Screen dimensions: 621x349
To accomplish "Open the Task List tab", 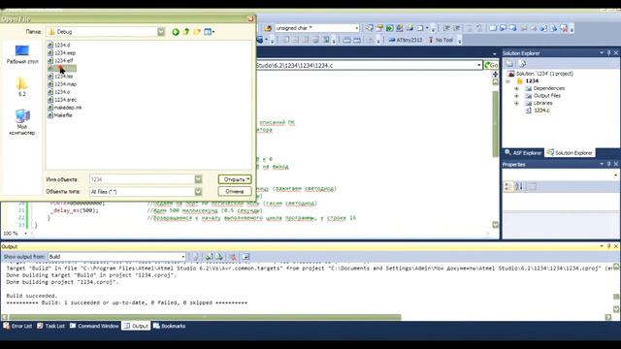I will click(50, 326).
